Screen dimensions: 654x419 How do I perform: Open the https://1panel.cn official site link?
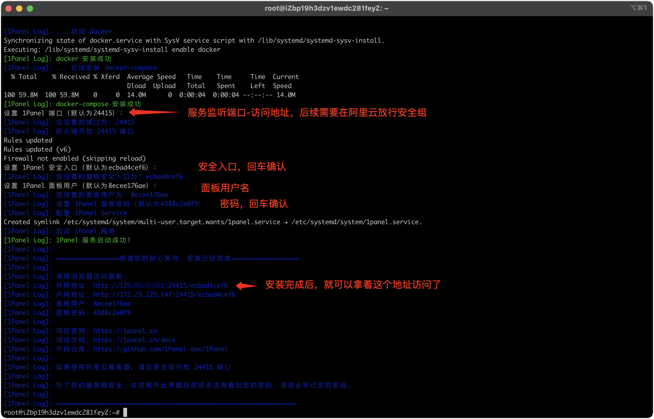(x=125, y=331)
